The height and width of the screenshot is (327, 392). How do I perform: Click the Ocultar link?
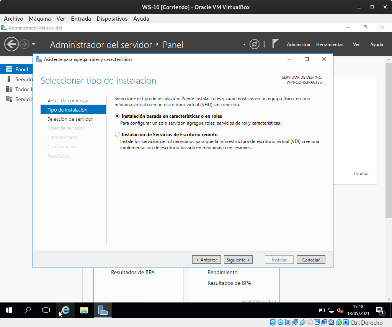point(361,174)
